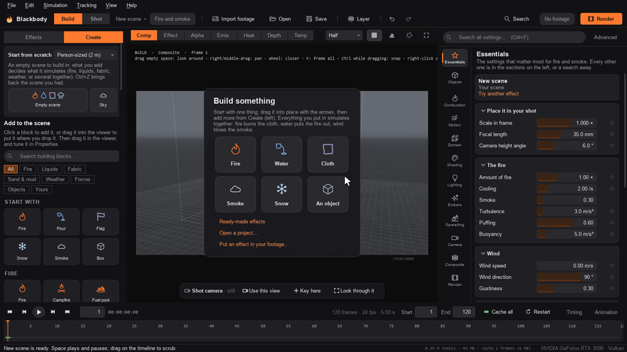The width and height of the screenshot is (627, 352).
Task: Select the Alpha viewer tab
Action: pyautogui.click(x=197, y=35)
